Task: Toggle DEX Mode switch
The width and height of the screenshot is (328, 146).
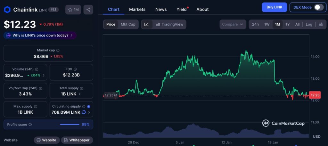Action: (x=319, y=7)
